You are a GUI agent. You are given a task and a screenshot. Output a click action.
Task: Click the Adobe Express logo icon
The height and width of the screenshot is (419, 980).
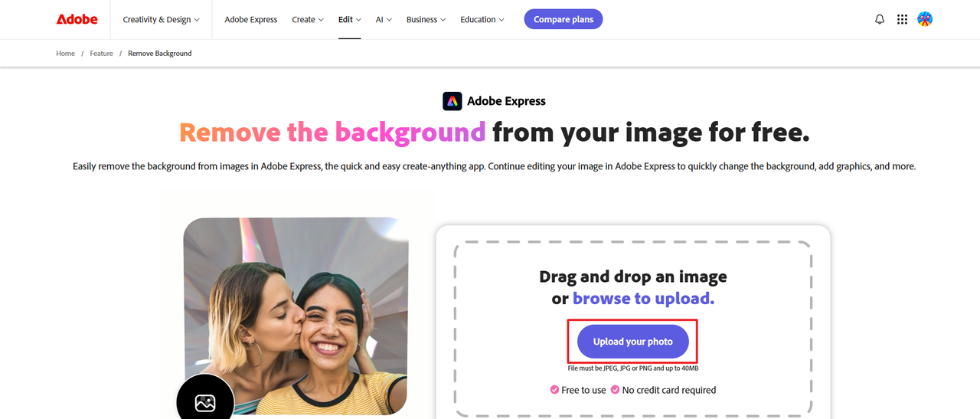point(452,101)
